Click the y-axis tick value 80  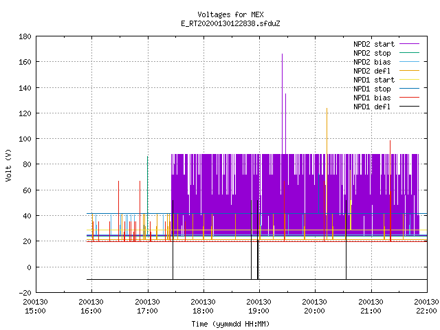(x=27, y=164)
